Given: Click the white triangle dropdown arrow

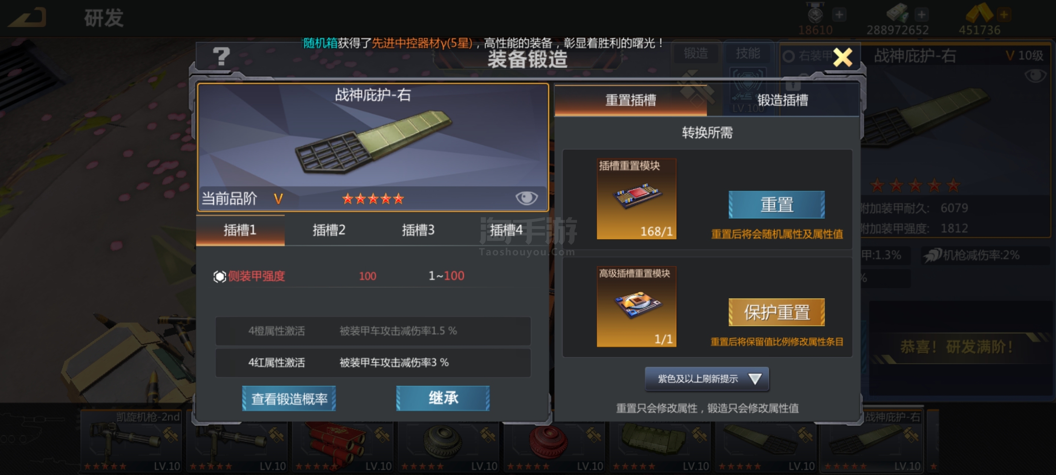Looking at the screenshot, I should 755,379.
